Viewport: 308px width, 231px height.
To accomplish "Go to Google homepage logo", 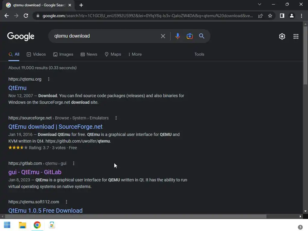I will (x=21, y=36).
